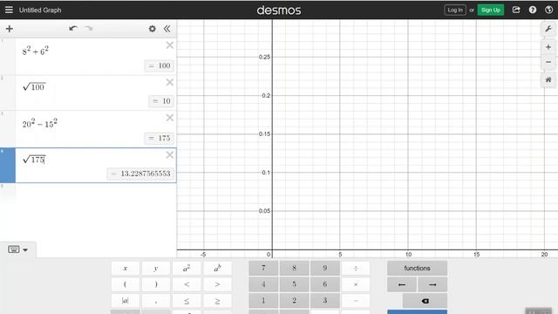Click the Log In button
This screenshot has height=314, width=558.
[455, 10]
